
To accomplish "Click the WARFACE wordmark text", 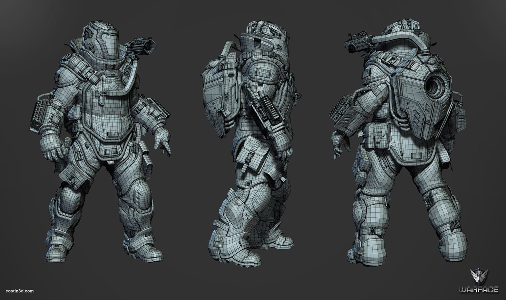I will coord(479,289).
